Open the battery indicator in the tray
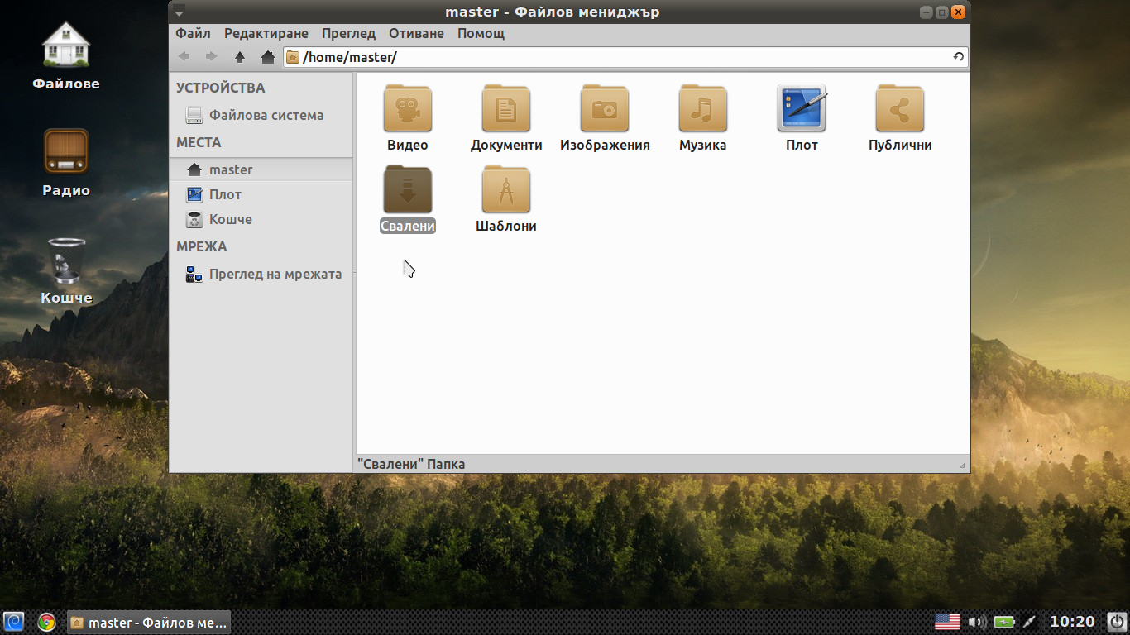The height and width of the screenshot is (635, 1130). pos(1003,622)
